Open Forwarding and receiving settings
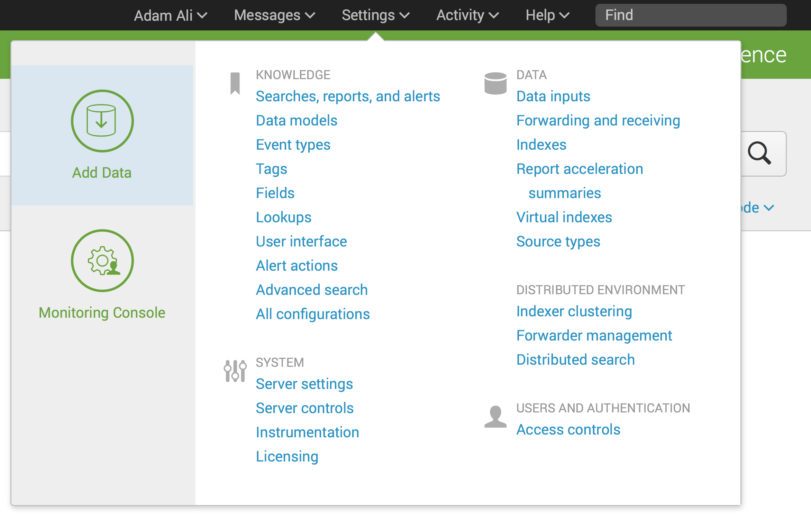Screen dimensions: 811x522 [598, 121]
